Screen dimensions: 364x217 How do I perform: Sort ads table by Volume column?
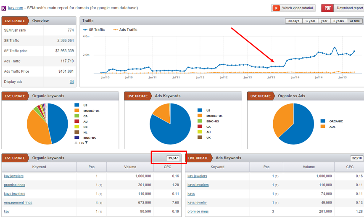click(x=309, y=167)
